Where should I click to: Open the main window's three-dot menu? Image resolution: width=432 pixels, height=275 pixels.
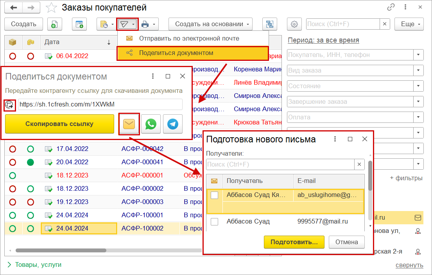pos(405,7)
